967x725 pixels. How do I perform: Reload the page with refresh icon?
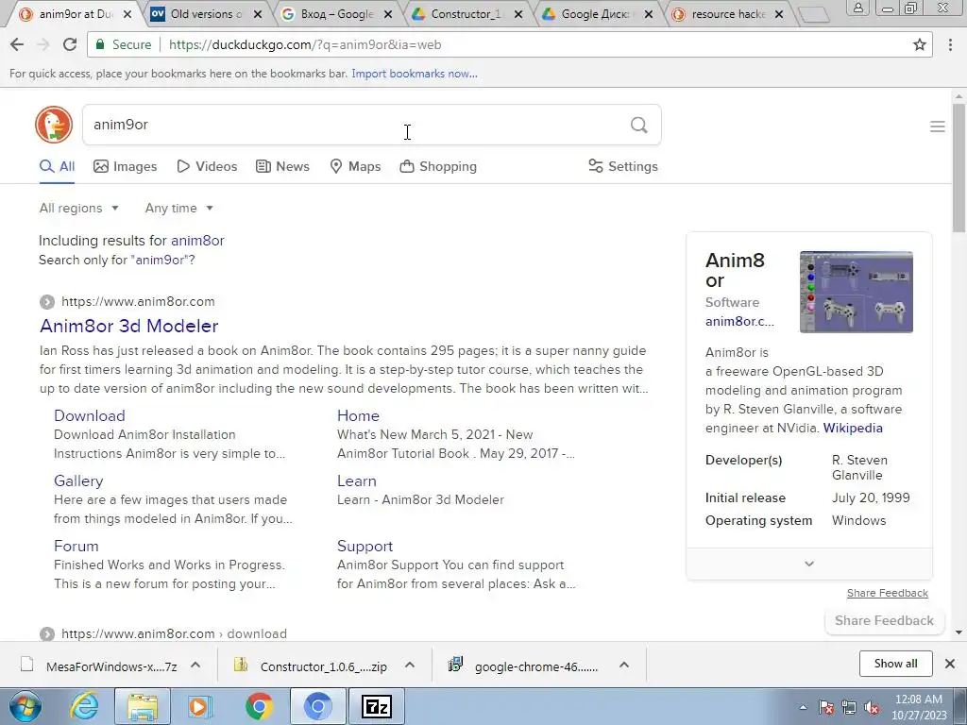(x=70, y=44)
